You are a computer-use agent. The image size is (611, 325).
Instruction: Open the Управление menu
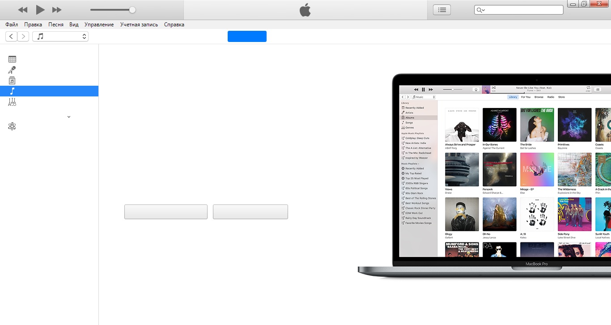(x=99, y=25)
